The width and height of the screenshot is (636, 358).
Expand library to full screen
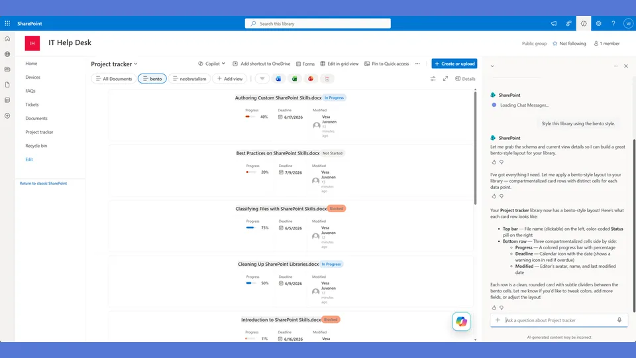[445, 79]
